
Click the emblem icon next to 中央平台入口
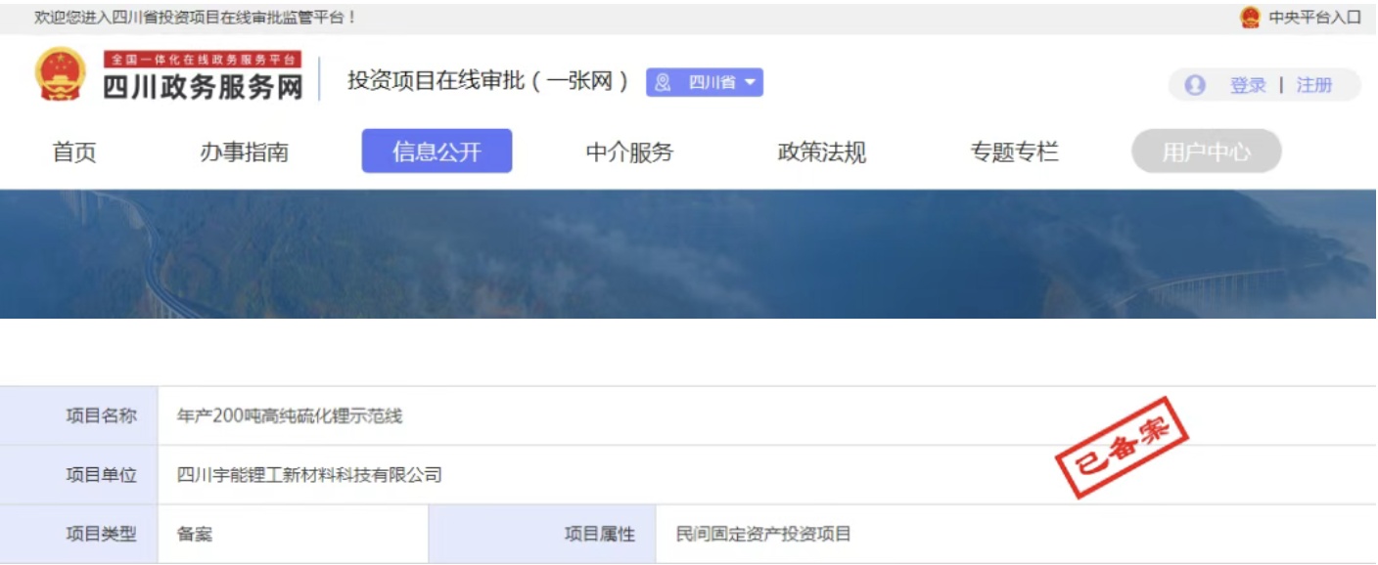click(1250, 18)
